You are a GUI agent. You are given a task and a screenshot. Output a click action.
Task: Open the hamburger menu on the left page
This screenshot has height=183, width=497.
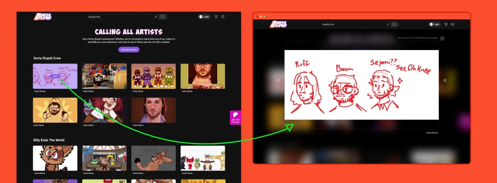tap(223, 17)
